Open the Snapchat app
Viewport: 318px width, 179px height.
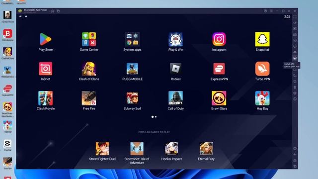tap(262, 39)
